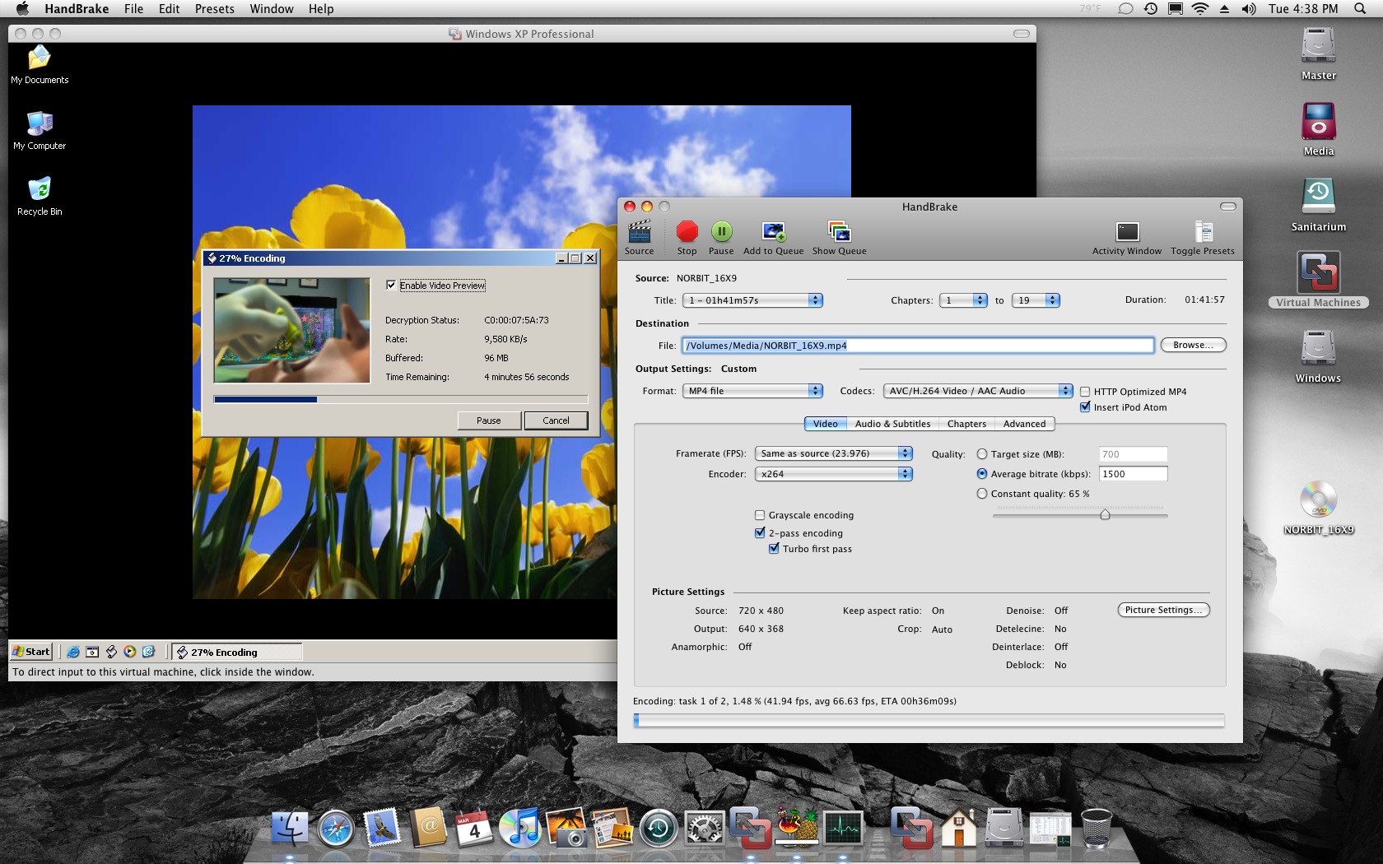This screenshot has height=864, width=1383.
Task: Click the Add to Queue icon
Action: click(x=773, y=233)
